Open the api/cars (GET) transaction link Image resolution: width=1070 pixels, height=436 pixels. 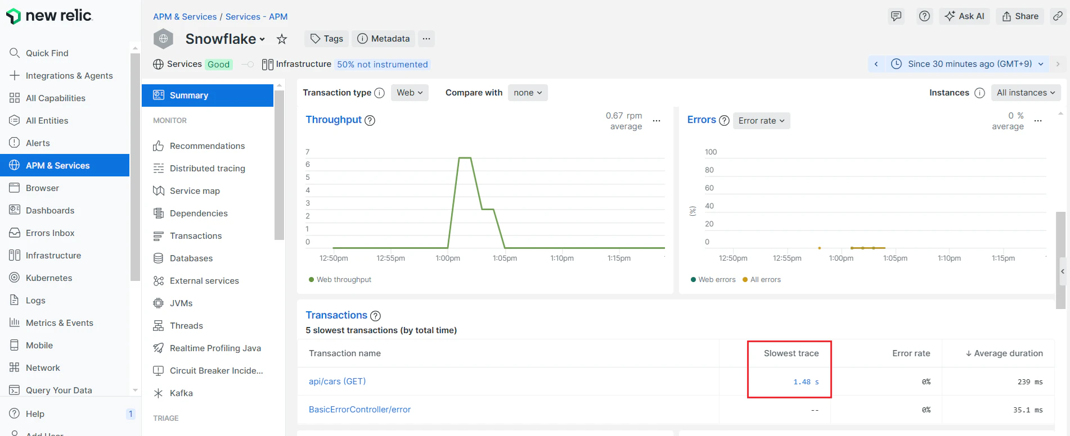(x=337, y=381)
